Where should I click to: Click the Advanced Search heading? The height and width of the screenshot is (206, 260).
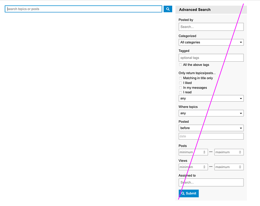pos(194,9)
